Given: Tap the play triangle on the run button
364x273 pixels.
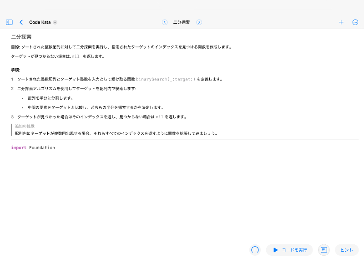Looking at the screenshot, I should [275, 250].
